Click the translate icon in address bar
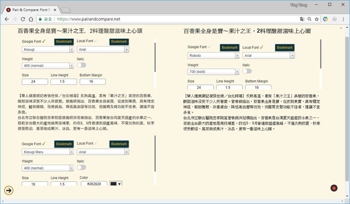 [302, 19]
